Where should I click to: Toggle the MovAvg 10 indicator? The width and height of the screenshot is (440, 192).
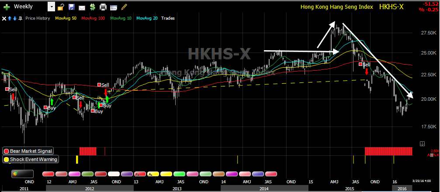121,18
